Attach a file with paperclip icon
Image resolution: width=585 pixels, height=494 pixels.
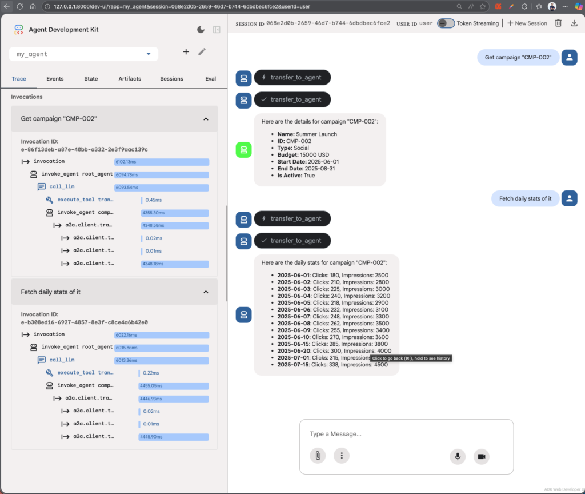tap(318, 456)
